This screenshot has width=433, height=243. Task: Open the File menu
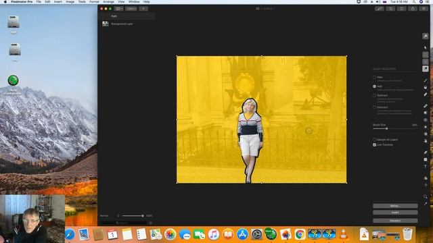click(39, 1)
